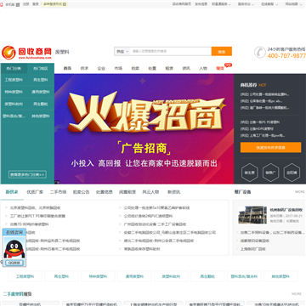Open the 企业 navigation item
306x306 pixels.
tap(101, 68)
